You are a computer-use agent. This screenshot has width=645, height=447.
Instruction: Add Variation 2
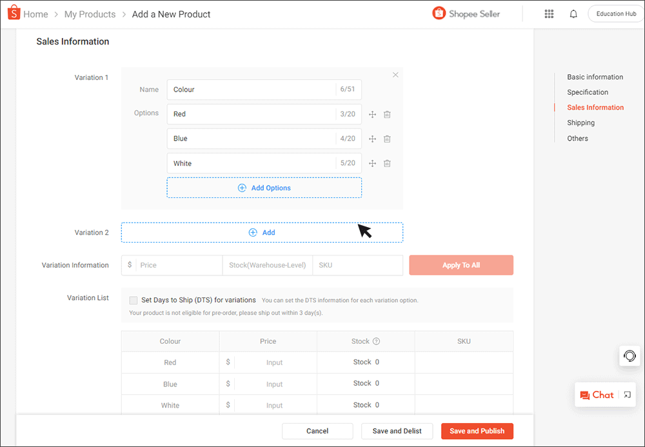pos(262,232)
